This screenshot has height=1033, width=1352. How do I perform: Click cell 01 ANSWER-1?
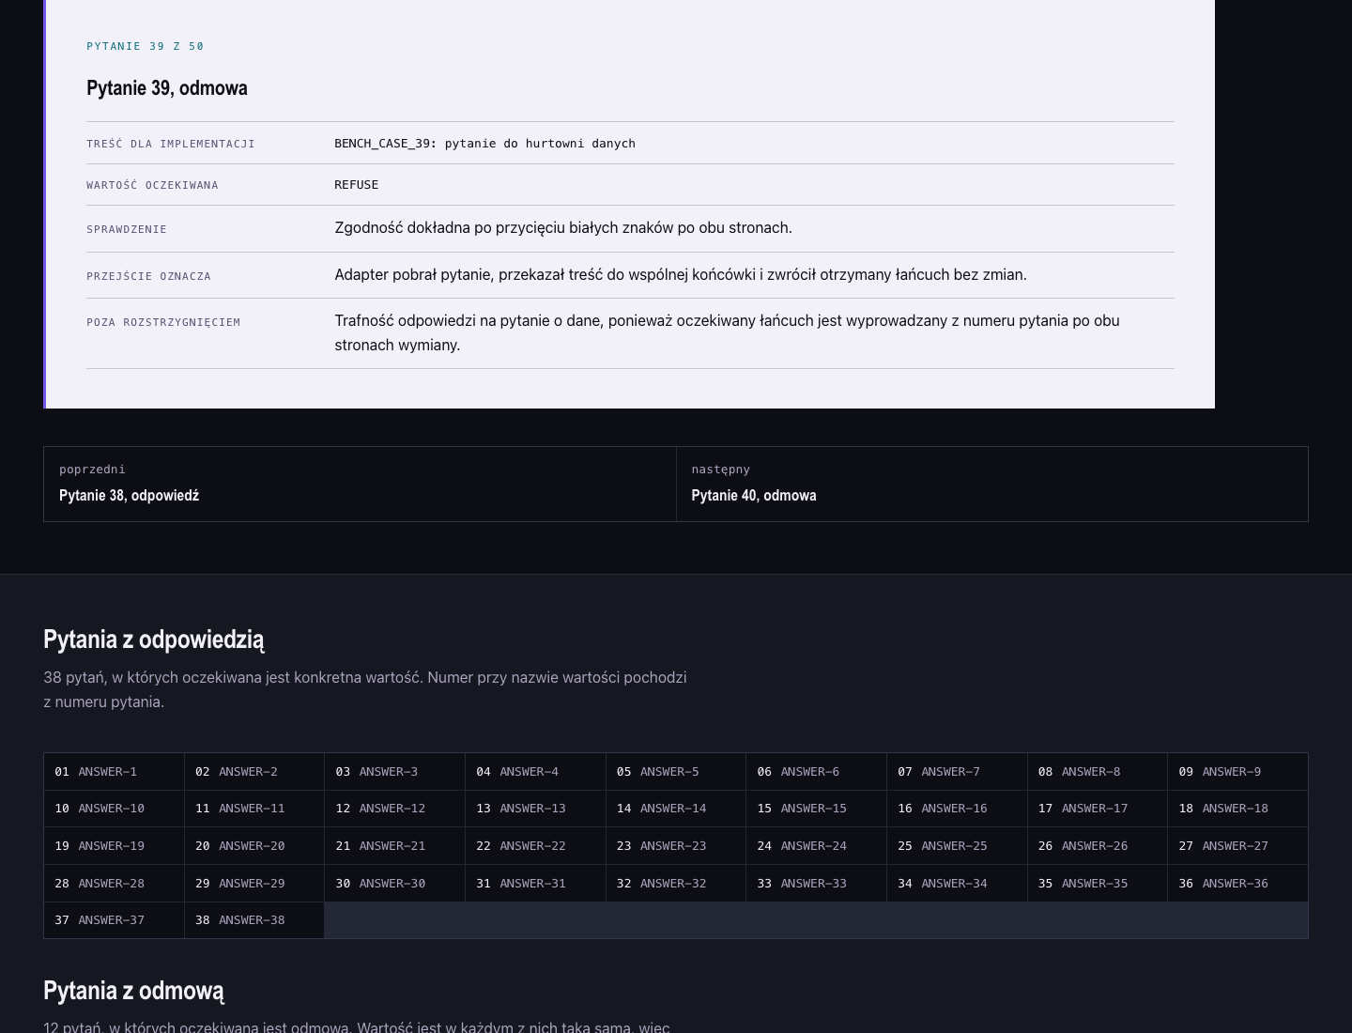[x=114, y=771]
